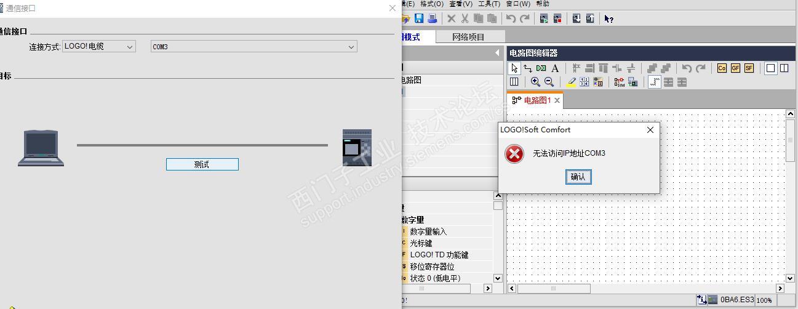
Task: Select the text A tool
Action: [x=555, y=68]
